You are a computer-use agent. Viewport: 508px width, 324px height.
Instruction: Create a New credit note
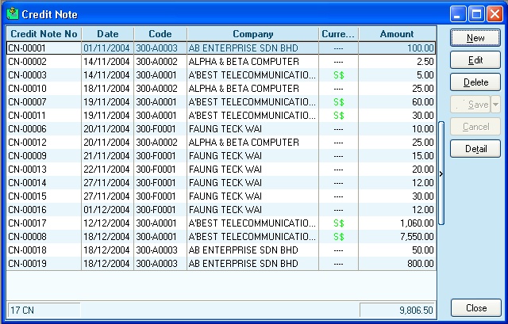tap(475, 38)
